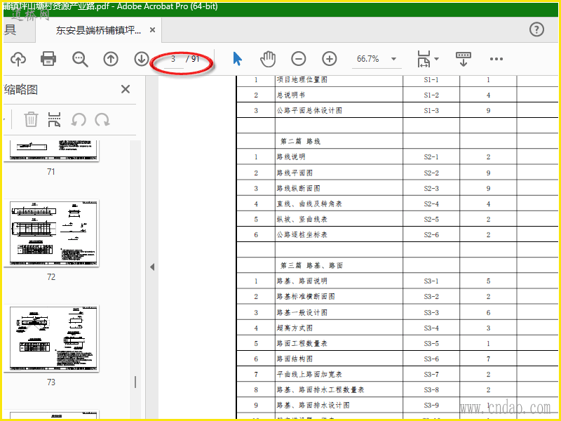
Task: Click the S1-1 drawing number cell
Action: click(431, 79)
